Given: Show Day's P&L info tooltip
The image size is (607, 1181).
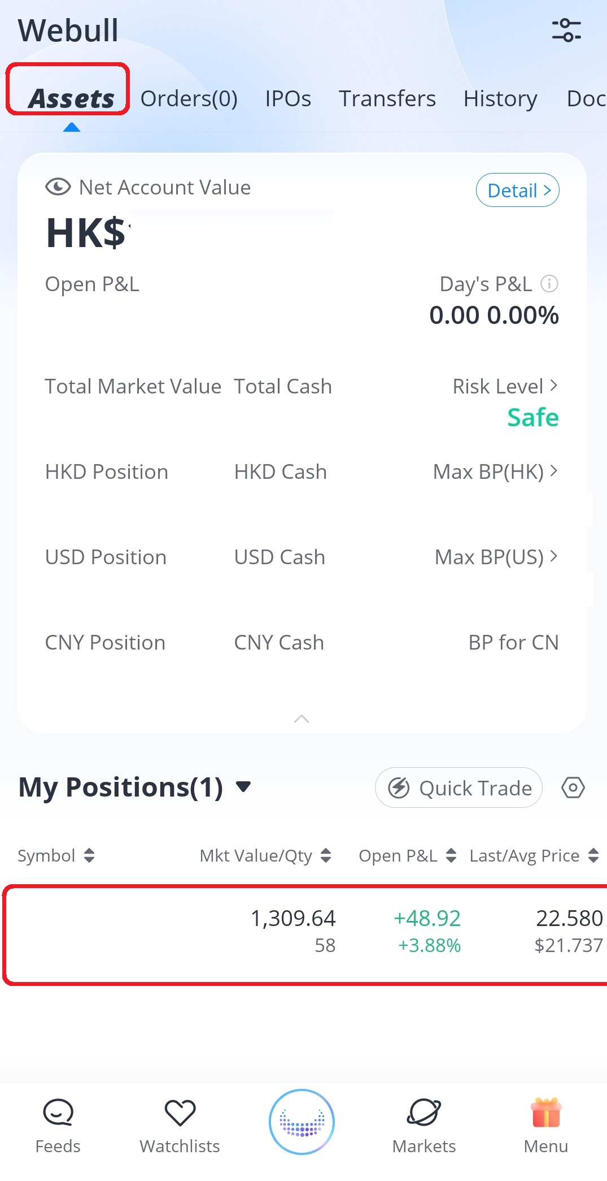Looking at the screenshot, I should tap(549, 283).
